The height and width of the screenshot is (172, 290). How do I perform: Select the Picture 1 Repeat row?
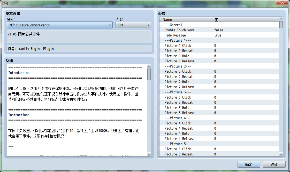[219, 51]
